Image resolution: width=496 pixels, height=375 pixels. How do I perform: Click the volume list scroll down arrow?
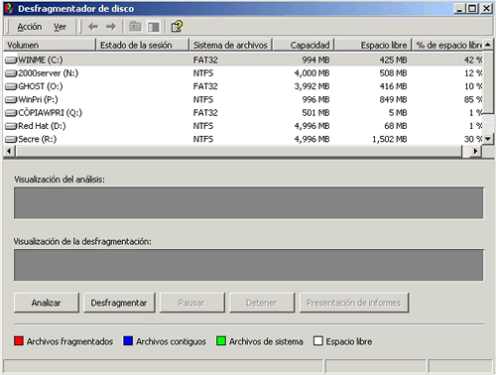coord(488,139)
